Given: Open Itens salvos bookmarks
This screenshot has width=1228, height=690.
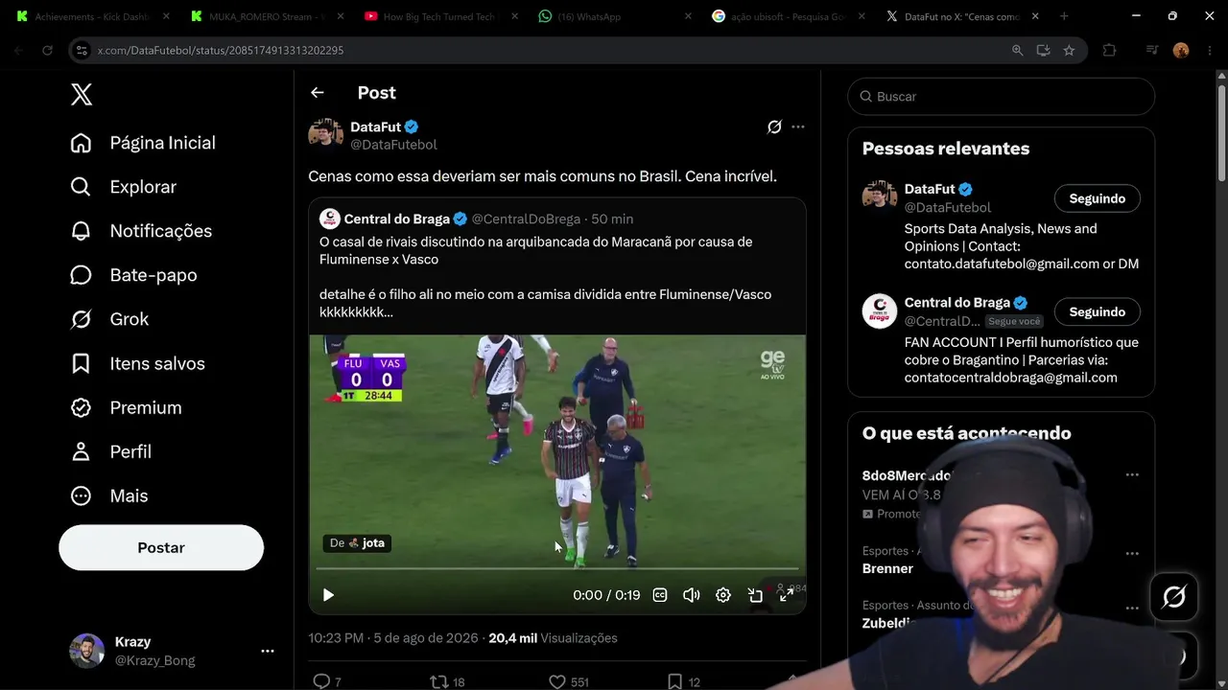Looking at the screenshot, I should [x=138, y=363].
